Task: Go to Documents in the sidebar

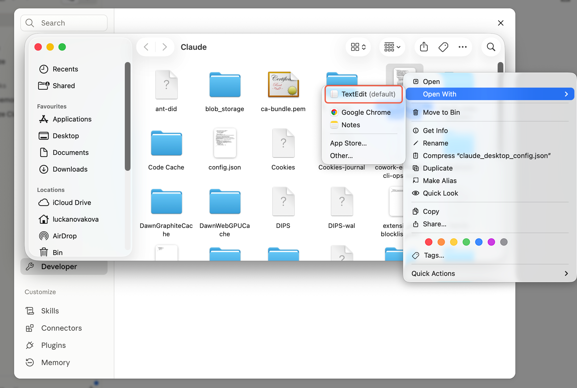Action: [64, 153]
